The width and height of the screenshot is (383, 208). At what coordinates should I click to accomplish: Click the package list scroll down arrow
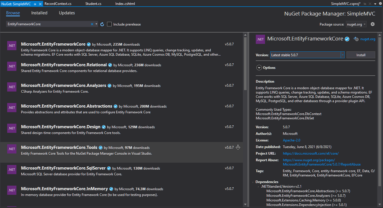245,205
